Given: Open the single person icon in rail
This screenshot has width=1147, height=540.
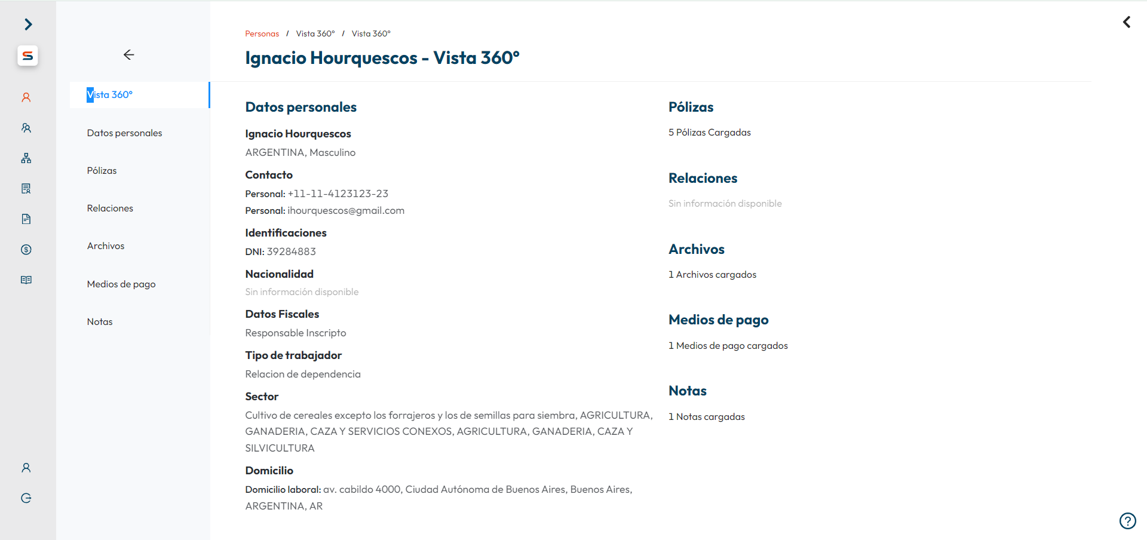Looking at the screenshot, I should click(26, 97).
